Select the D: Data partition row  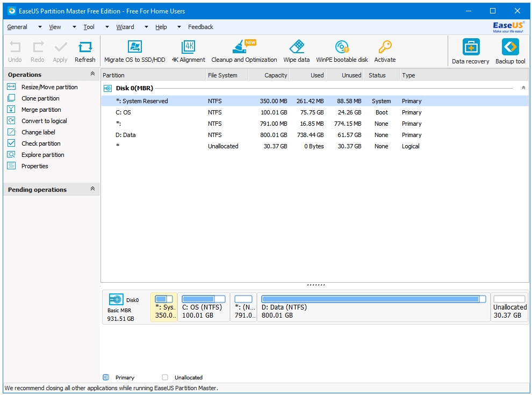314,135
